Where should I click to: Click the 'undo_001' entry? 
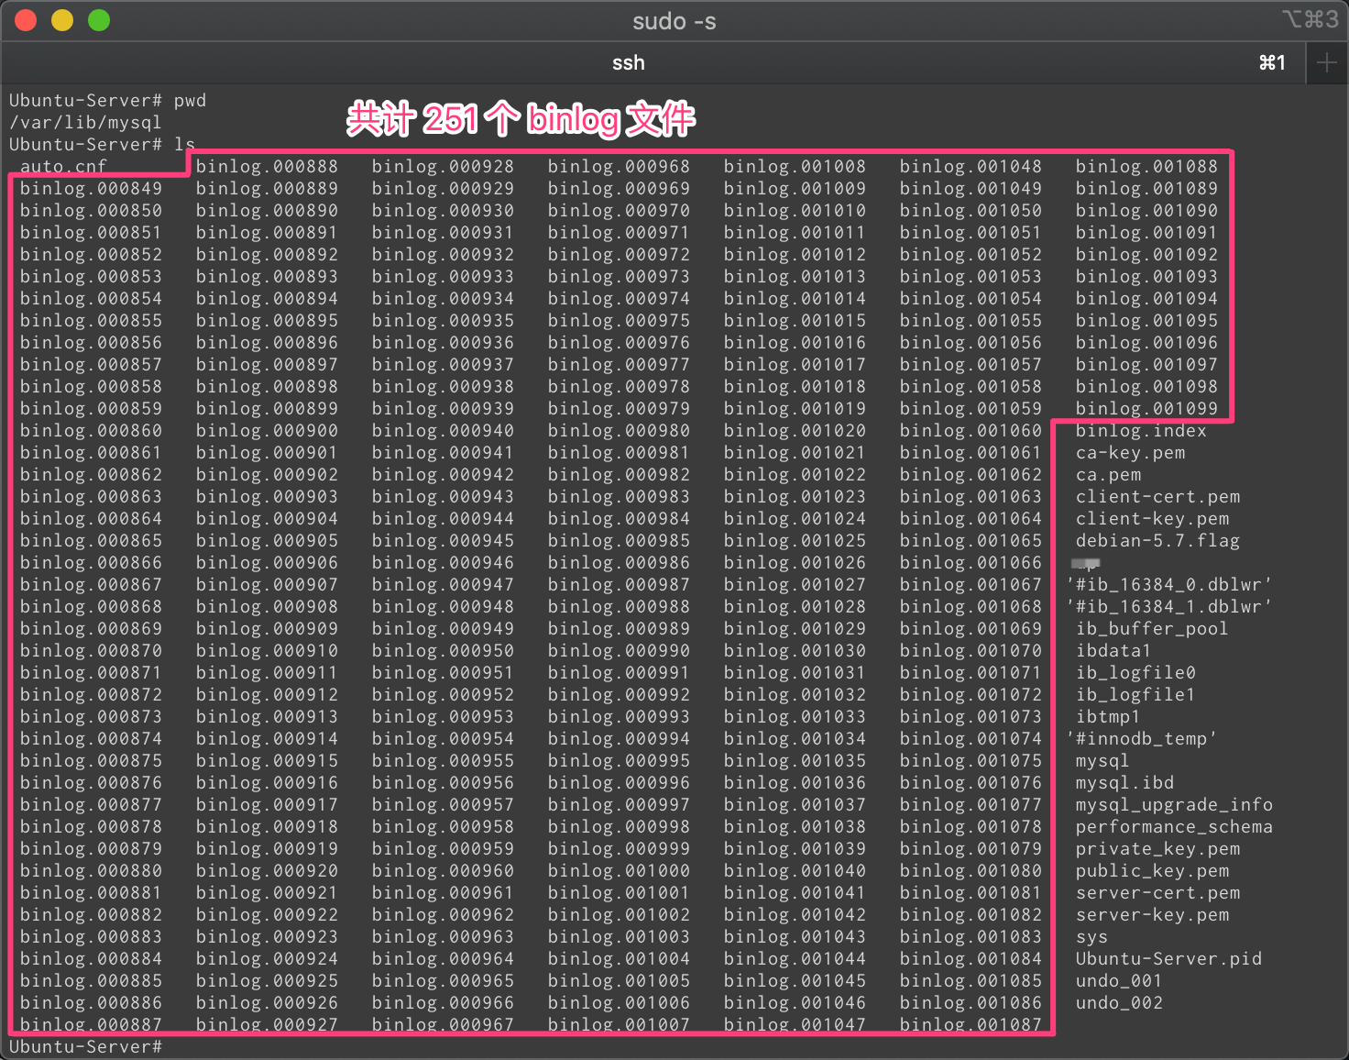point(1119,981)
